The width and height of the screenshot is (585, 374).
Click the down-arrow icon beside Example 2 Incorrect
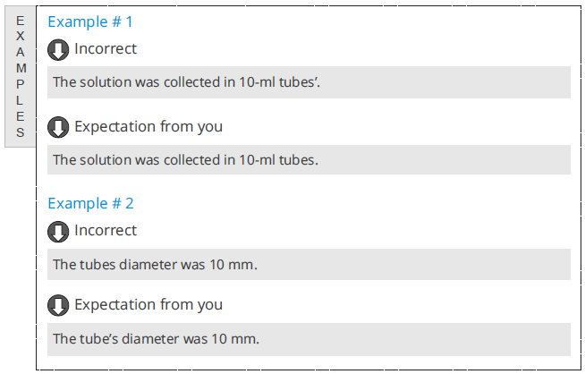pyautogui.click(x=58, y=232)
